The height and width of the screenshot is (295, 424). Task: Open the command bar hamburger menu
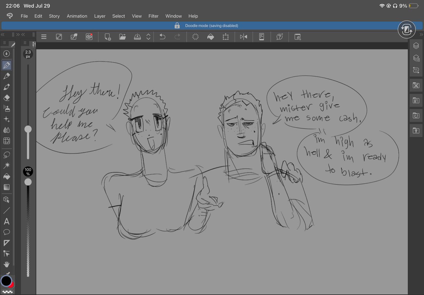(x=44, y=37)
